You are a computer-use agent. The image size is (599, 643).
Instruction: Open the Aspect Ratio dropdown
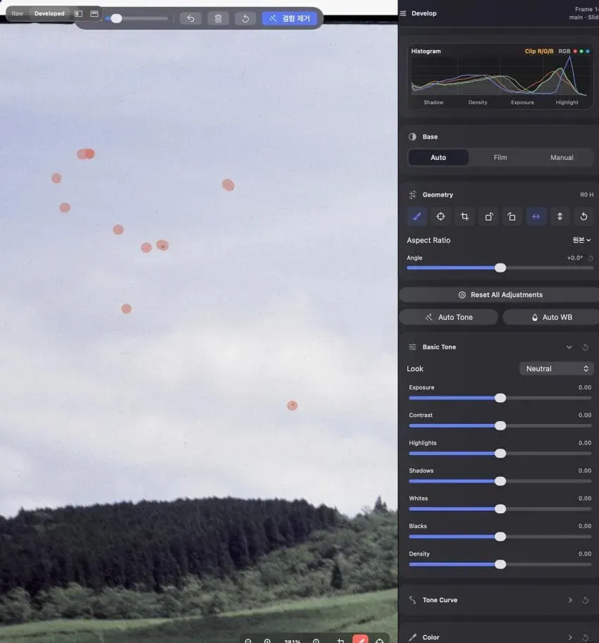click(x=581, y=240)
